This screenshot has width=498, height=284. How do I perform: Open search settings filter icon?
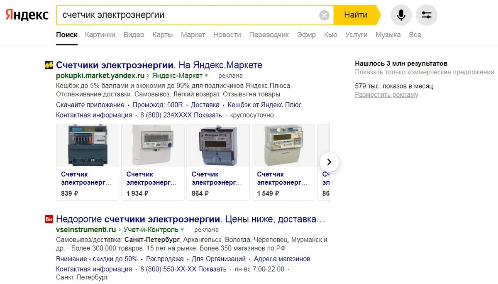(x=427, y=15)
